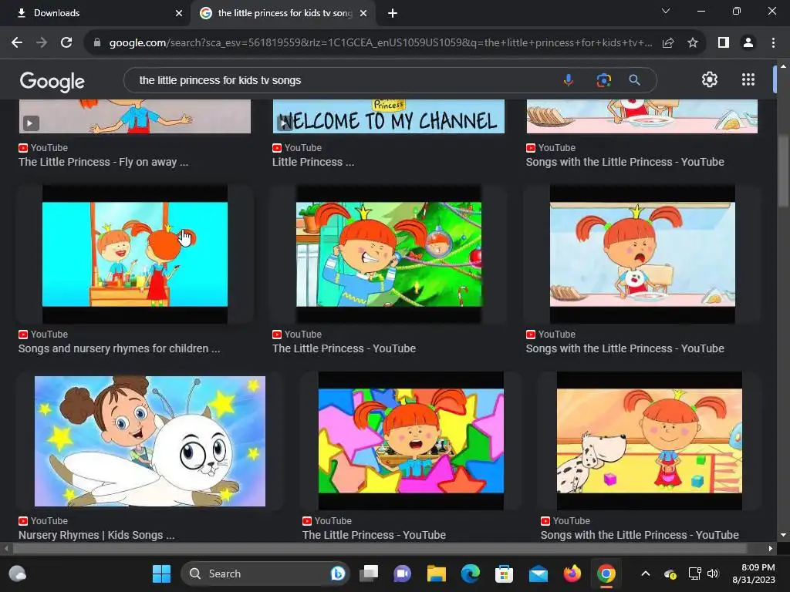Click the Google logo

[52, 81]
